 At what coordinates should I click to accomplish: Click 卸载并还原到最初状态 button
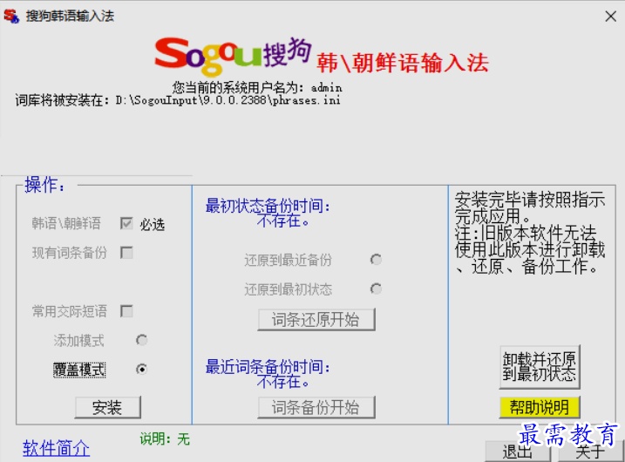[540, 367]
